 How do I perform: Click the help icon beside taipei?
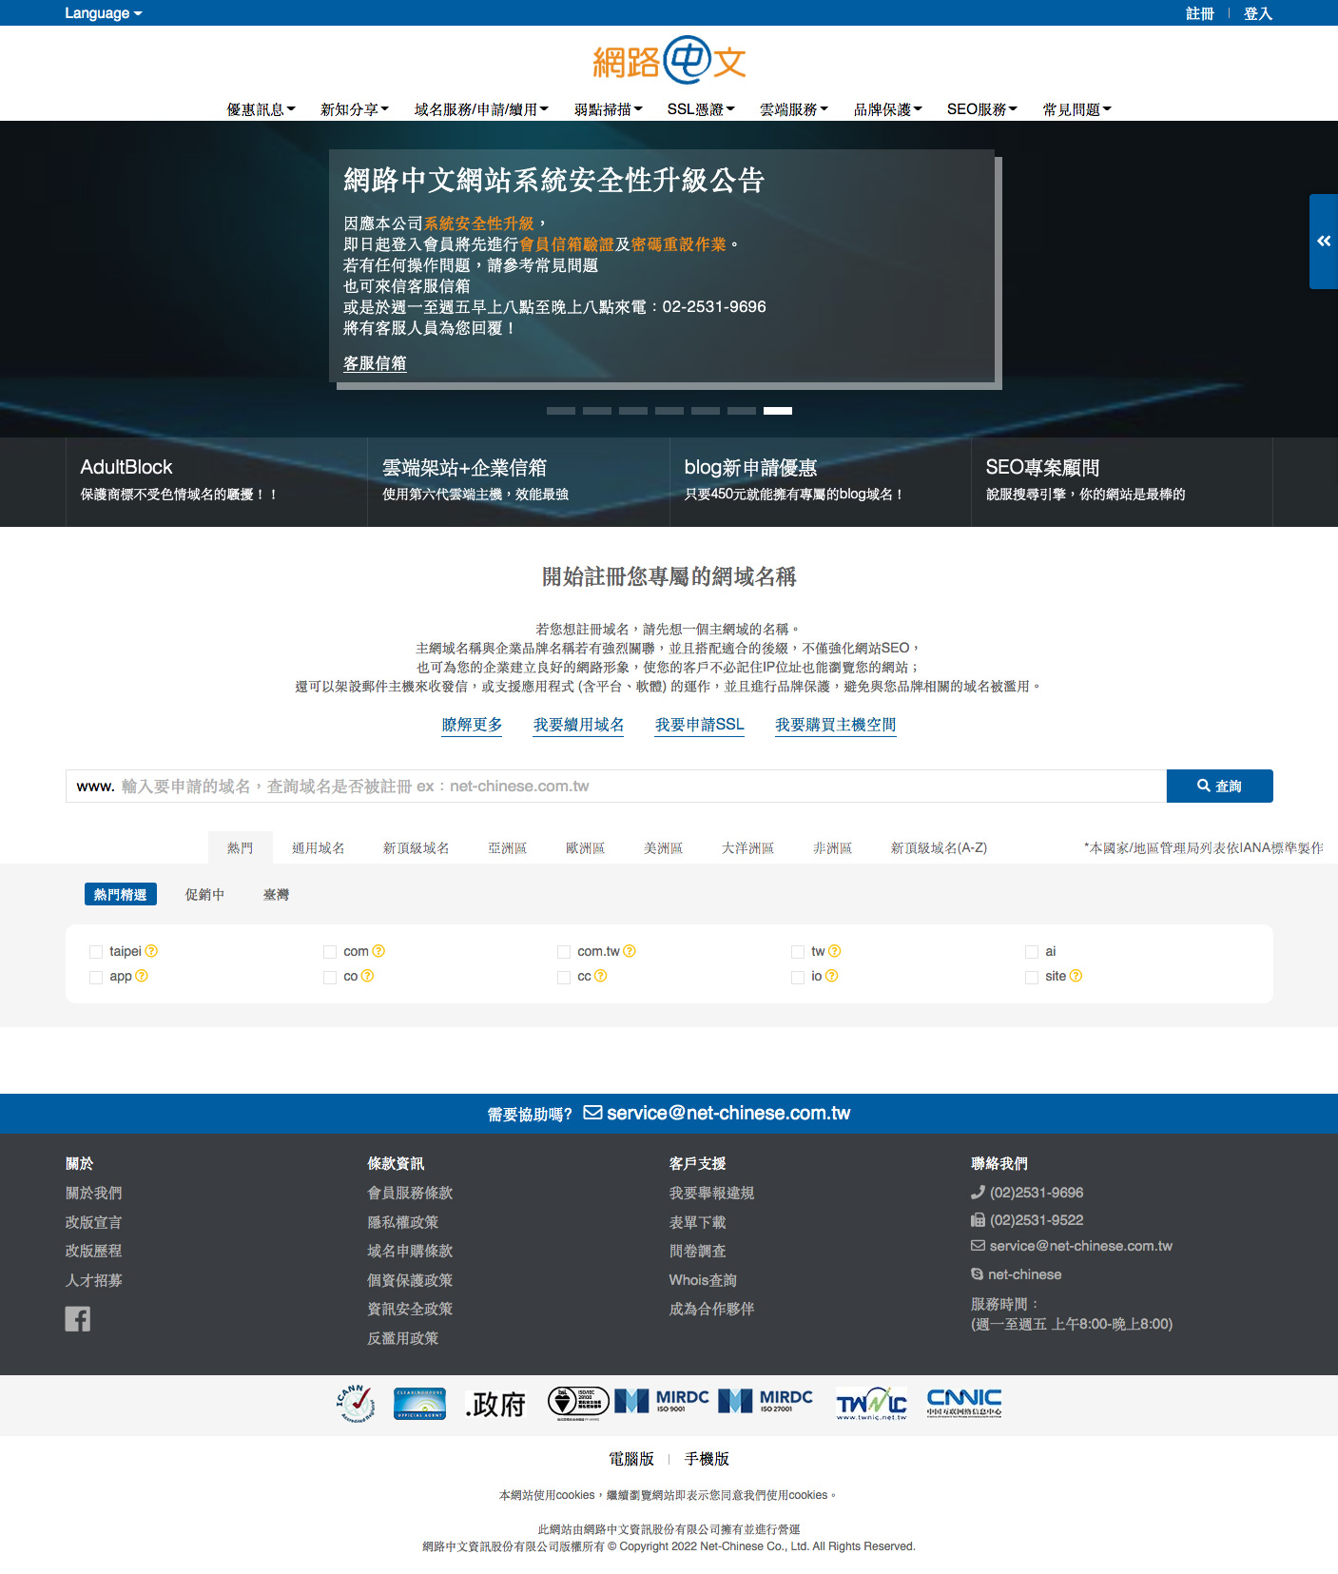(x=151, y=951)
